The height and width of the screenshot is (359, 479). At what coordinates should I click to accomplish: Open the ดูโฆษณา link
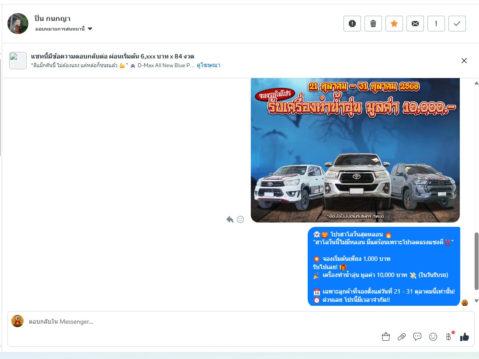tap(208, 65)
